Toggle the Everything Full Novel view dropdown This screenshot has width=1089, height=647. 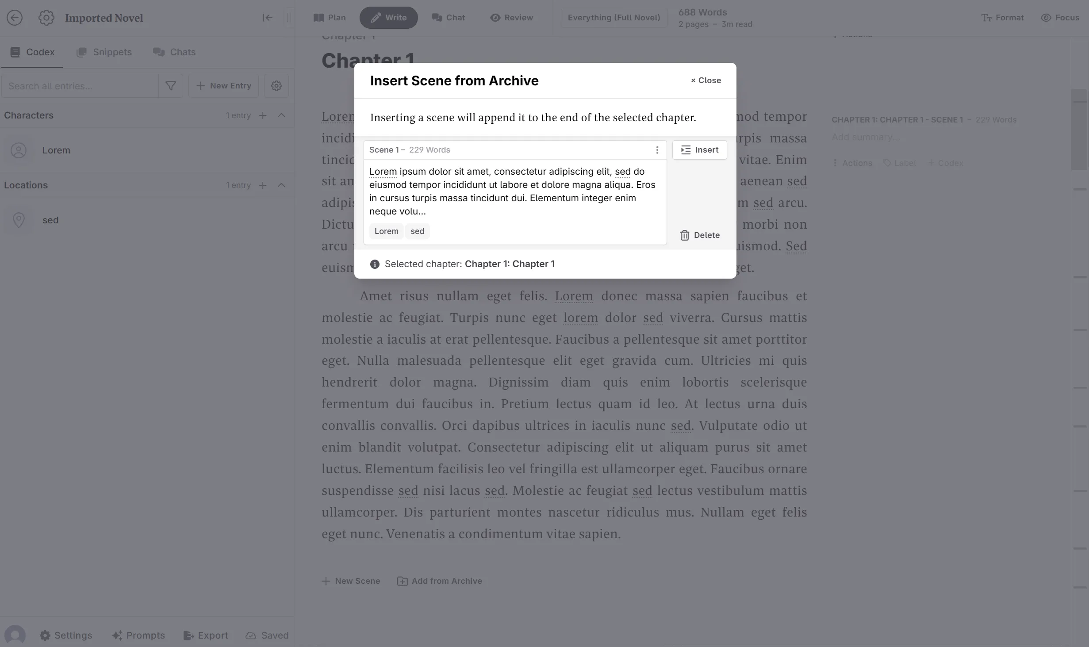coord(614,18)
